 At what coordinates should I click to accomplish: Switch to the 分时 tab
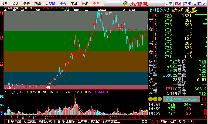tap(155, 121)
